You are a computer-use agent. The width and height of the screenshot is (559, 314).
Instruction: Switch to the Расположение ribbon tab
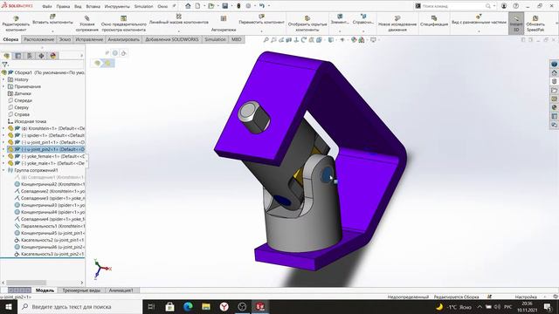pos(38,39)
